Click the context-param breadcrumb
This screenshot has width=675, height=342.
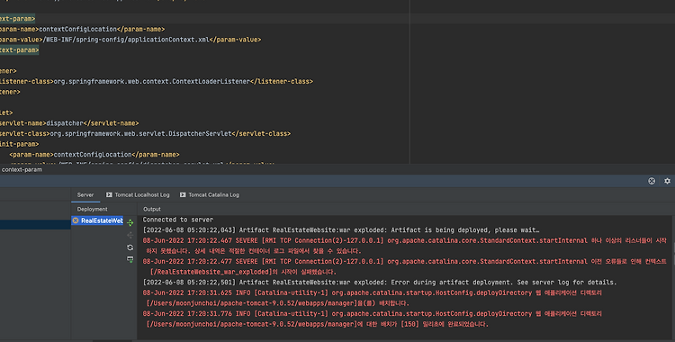22,170
